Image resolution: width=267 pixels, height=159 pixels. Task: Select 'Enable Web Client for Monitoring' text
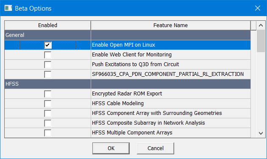(132, 55)
